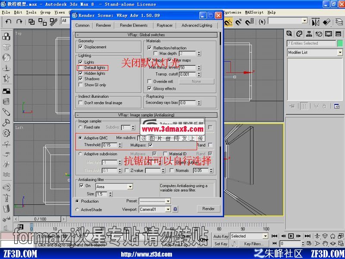Click the Mirror tool icon in the main toolbar

pos(316,22)
